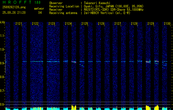
Task: Click the descending echo traces under 2130
Action: (164, 65)
